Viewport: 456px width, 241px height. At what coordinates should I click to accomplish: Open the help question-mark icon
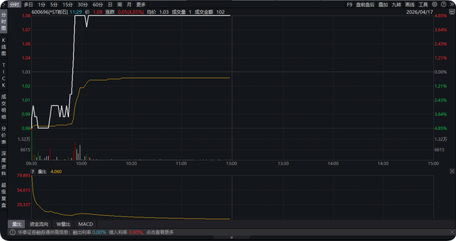point(444,5)
